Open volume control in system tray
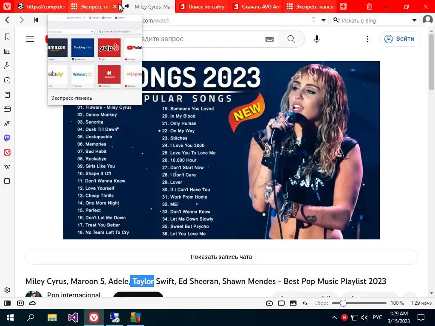Viewport: 435px width, 326px height. (x=364, y=318)
